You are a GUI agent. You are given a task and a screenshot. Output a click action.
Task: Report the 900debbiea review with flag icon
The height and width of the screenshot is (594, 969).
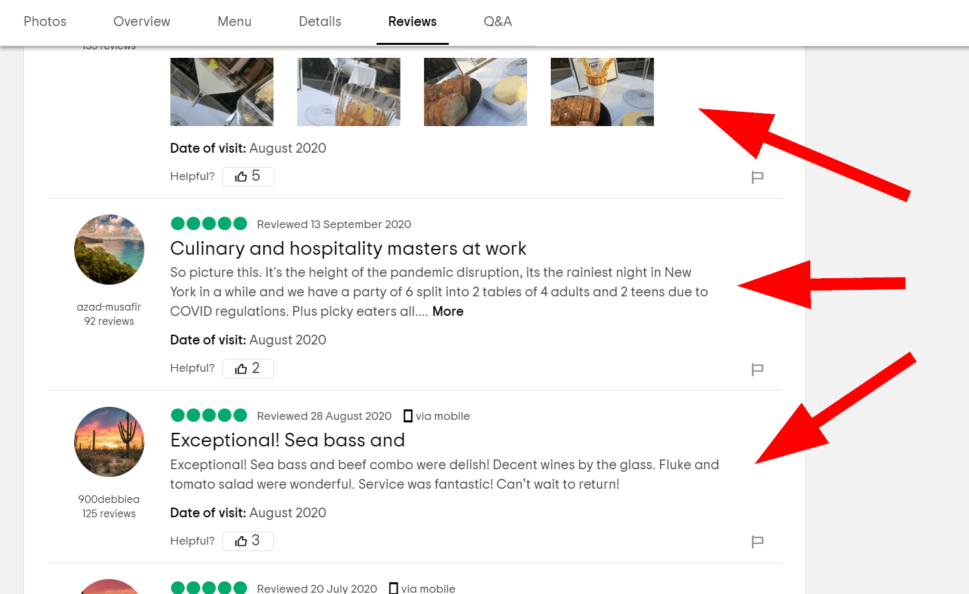pyautogui.click(x=757, y=541)
